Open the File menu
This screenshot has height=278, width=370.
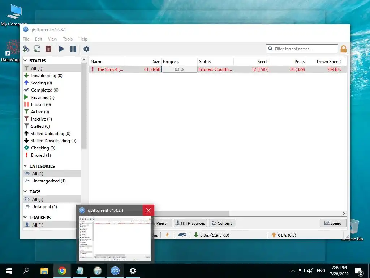pyautogui.click(x=26, y=39)
